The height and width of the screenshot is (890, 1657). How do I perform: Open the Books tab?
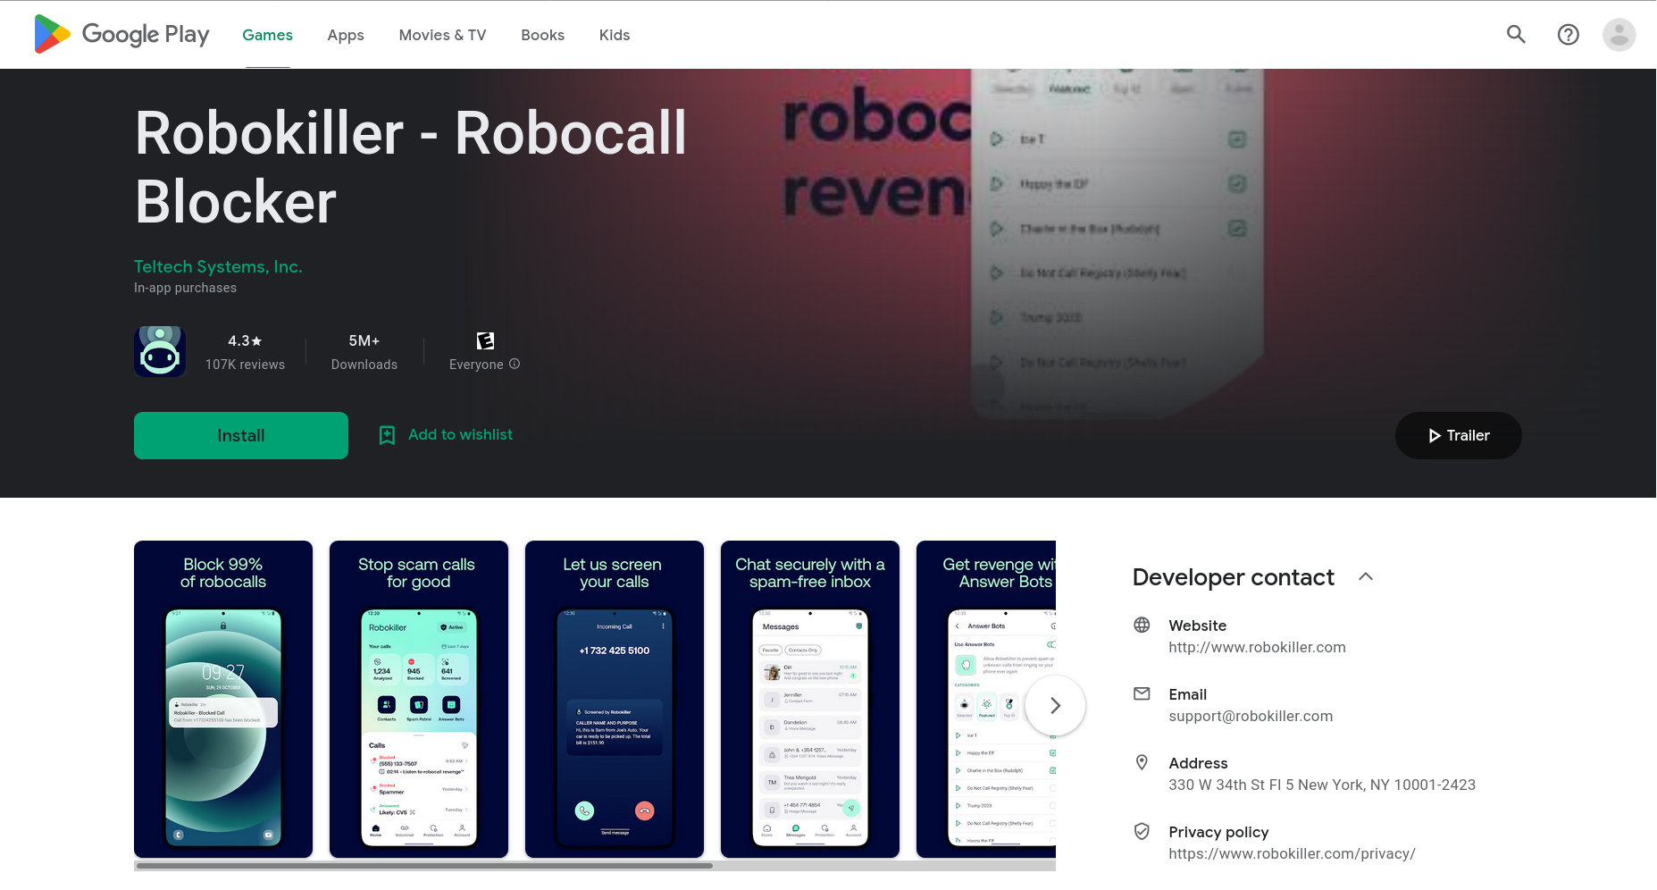(x=542, y=35)
